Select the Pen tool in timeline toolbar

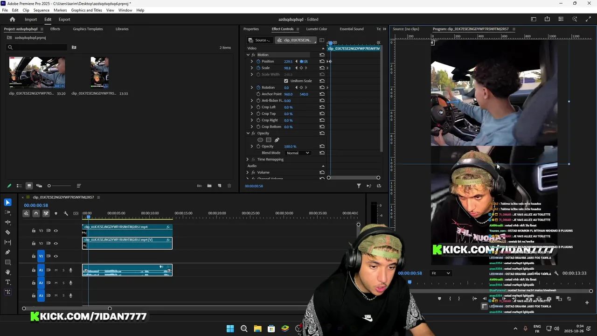[x=7, y=252]
